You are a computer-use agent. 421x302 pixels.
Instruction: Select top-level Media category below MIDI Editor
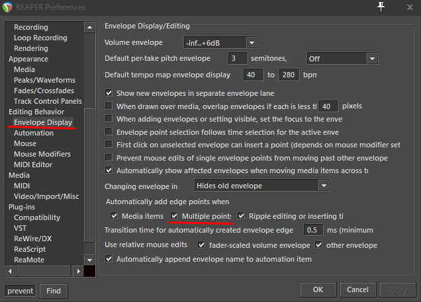19,175
